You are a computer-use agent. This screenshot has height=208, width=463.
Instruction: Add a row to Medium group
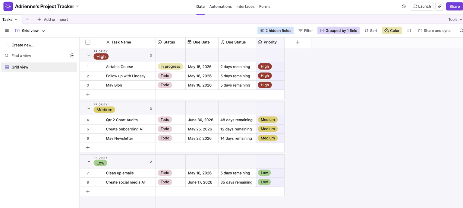[88, 148]
